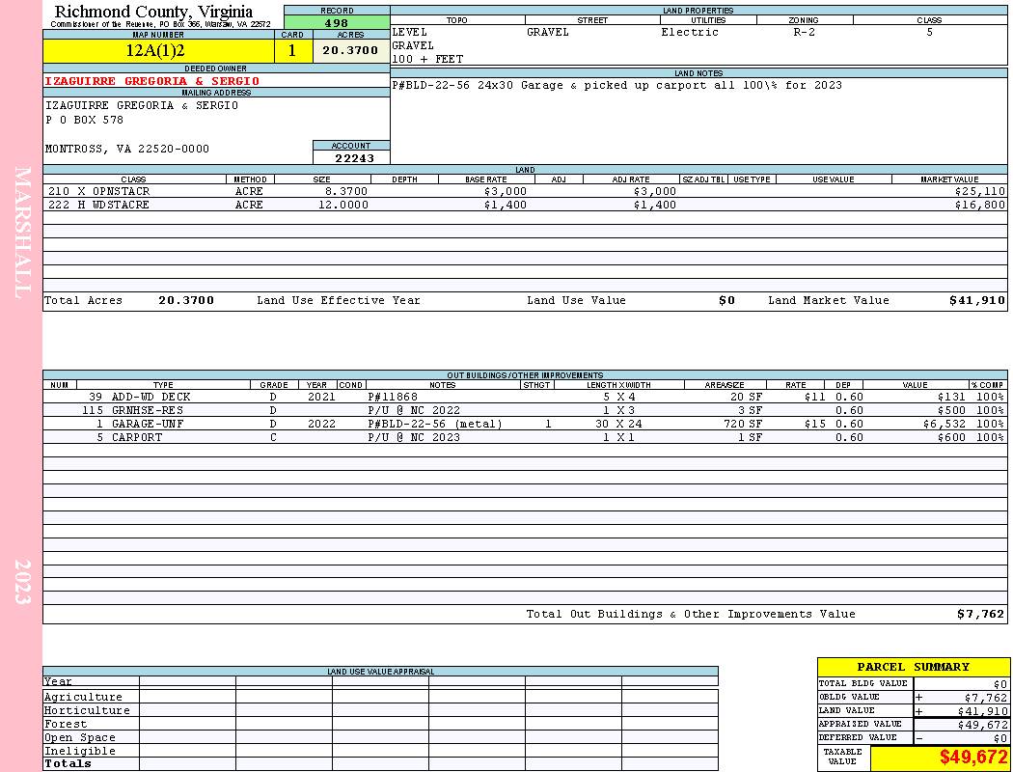Click land row 210 X OPNSTACR

(x=525, y=191)
